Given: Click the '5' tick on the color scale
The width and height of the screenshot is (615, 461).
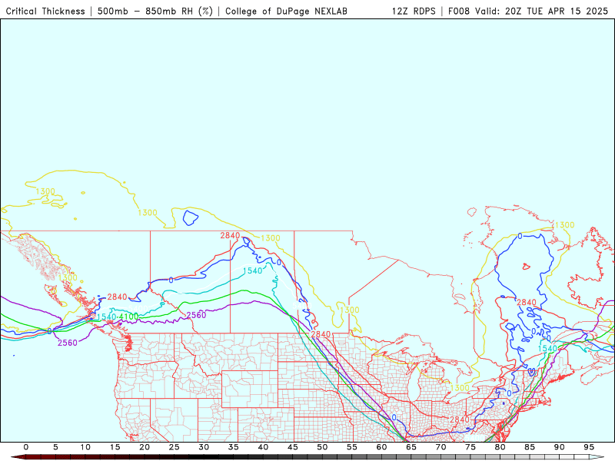Looking at the screenshot, I should point(55,447).
